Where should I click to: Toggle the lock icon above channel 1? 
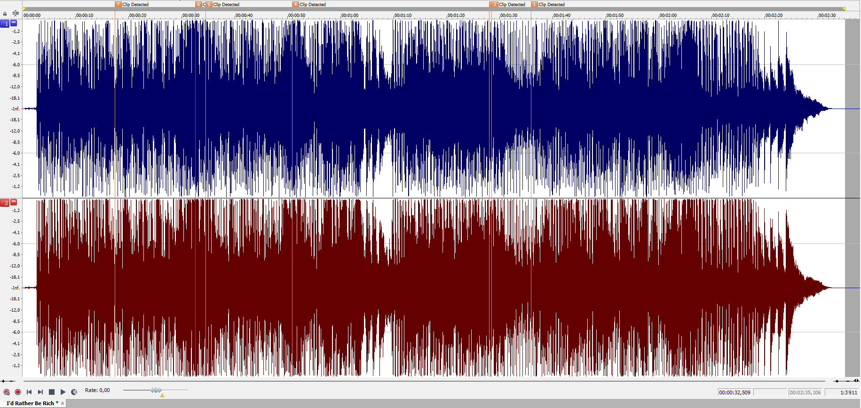click(5, 14)
